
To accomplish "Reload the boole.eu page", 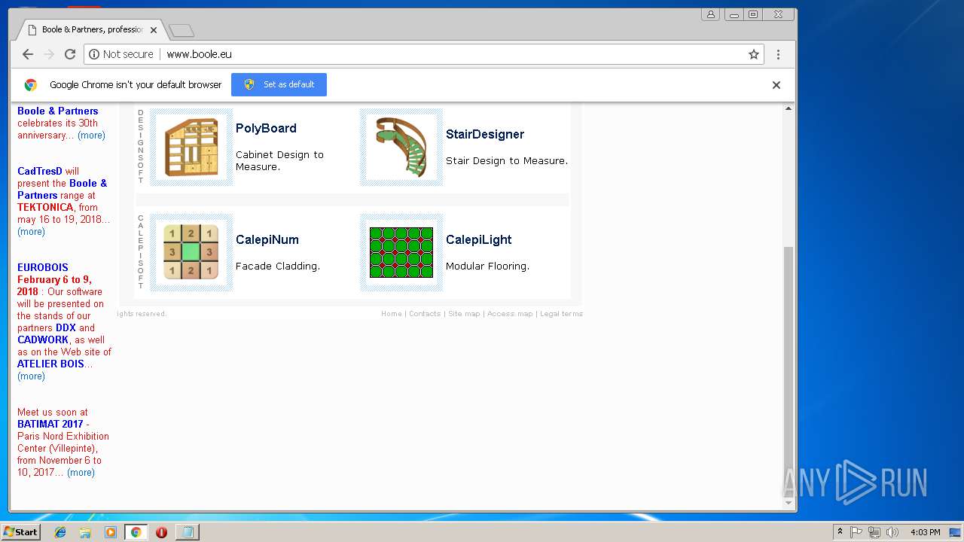I will [70, 54].
